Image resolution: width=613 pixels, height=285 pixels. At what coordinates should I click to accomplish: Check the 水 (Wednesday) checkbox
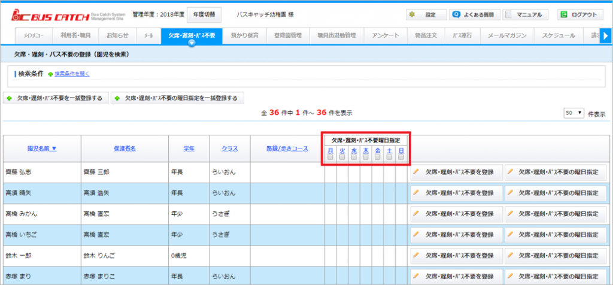(354, 157)
